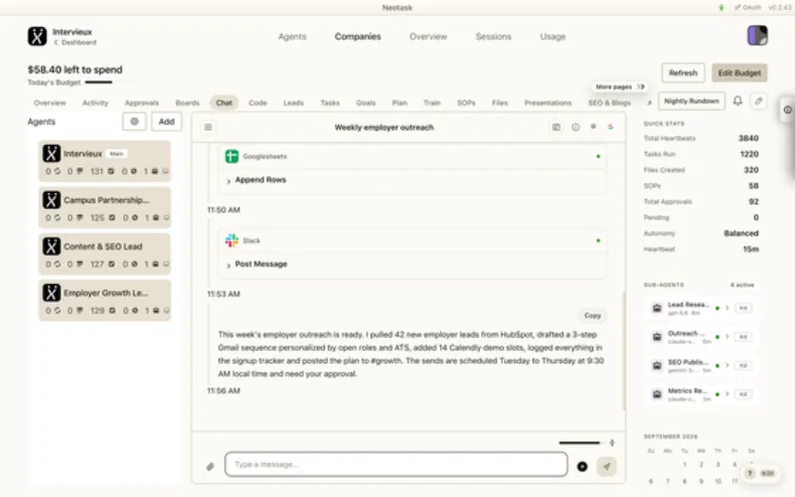Click the Refresh button
The height and width of the screenshot is (497, 795).
(683, 73)
